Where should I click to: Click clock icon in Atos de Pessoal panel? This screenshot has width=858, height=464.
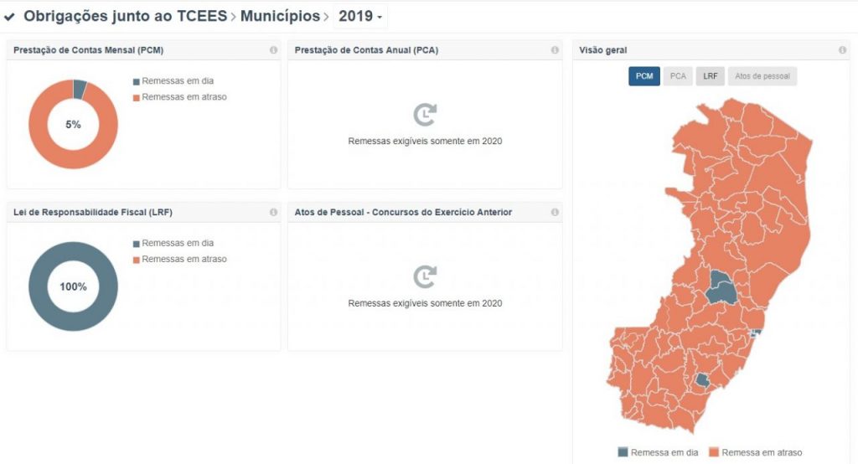[425, 276]
